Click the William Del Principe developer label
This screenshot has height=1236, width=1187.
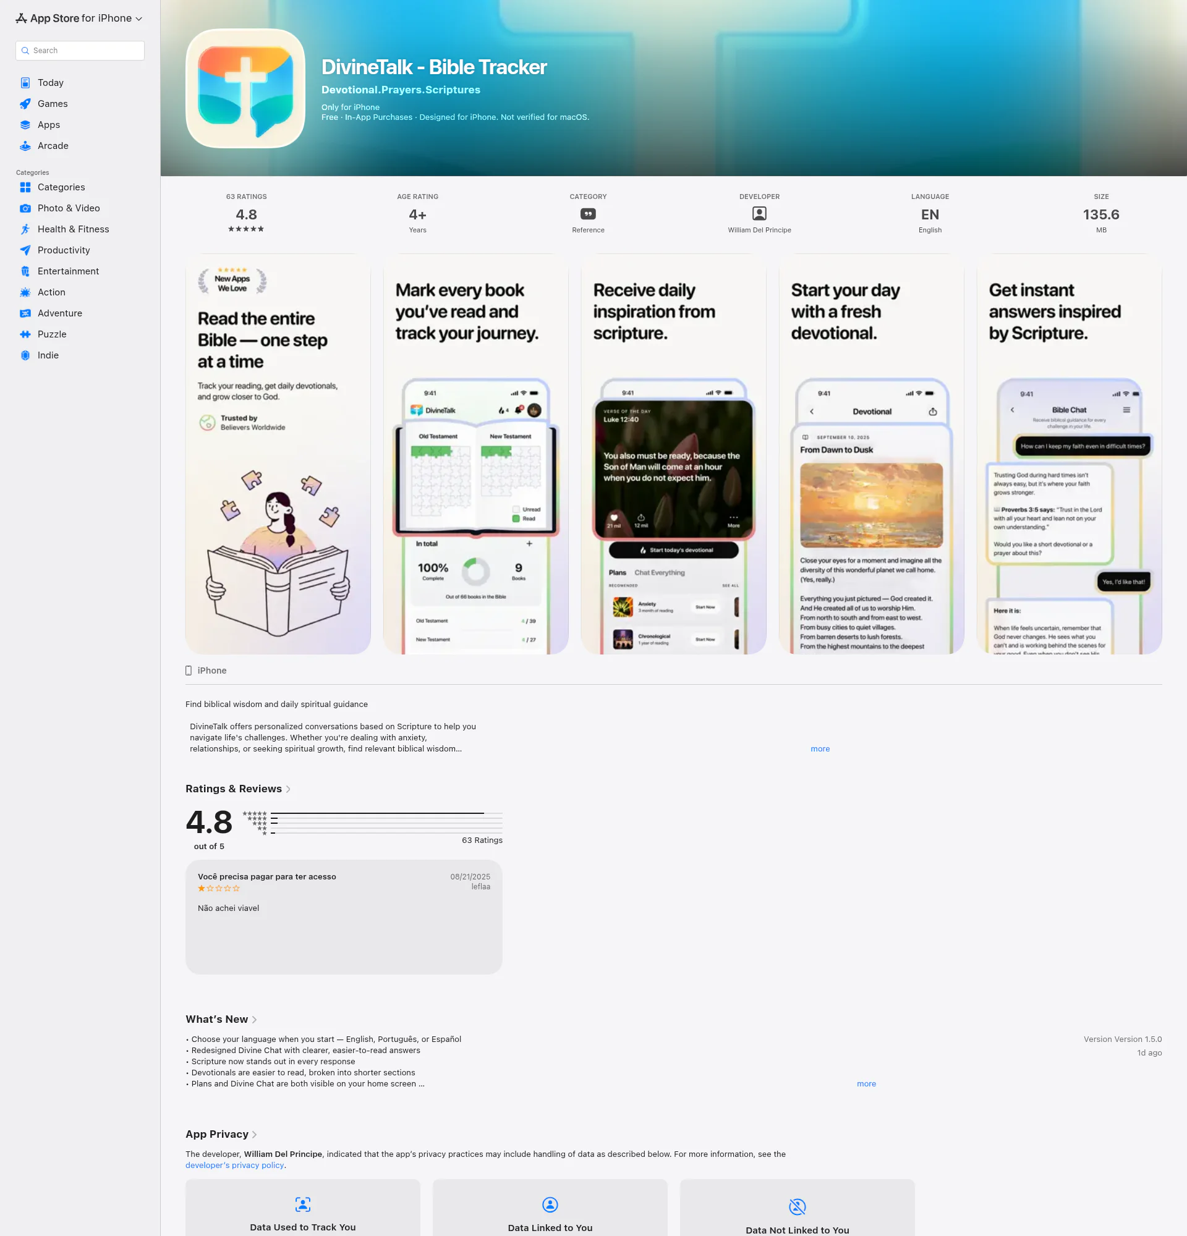tap(759, 230)
